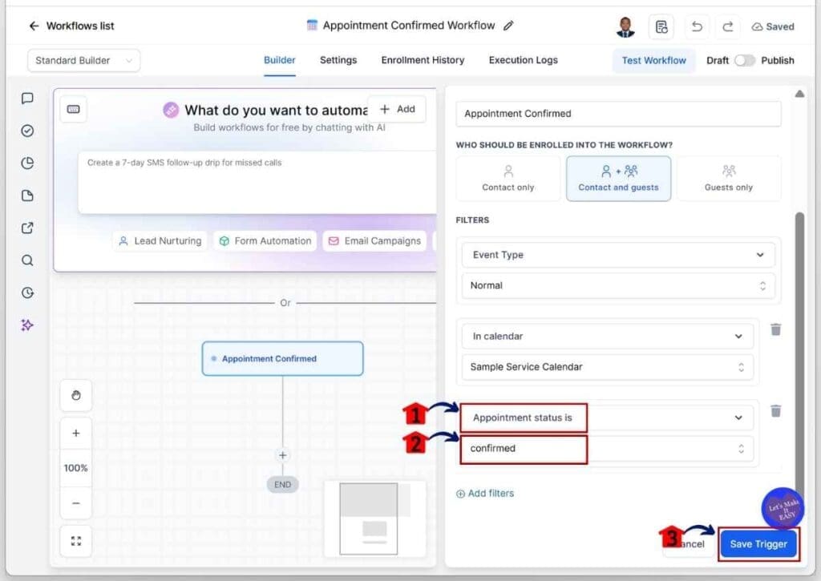Viewport: 821px width, 581px height.
Task: Zoom out on the canvas
Action: (76, 503)
